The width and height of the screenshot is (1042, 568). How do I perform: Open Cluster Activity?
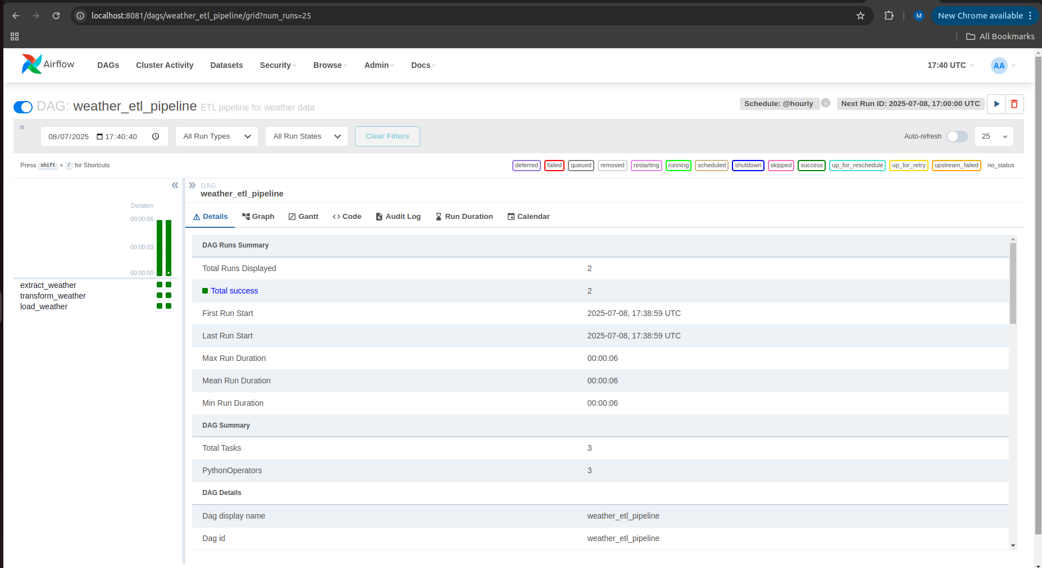(165, 65)
